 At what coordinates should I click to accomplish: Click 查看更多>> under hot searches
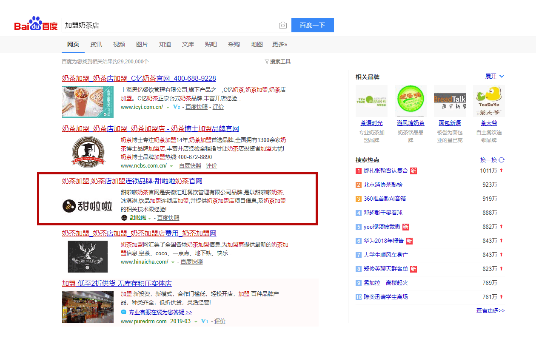point(490,311)
